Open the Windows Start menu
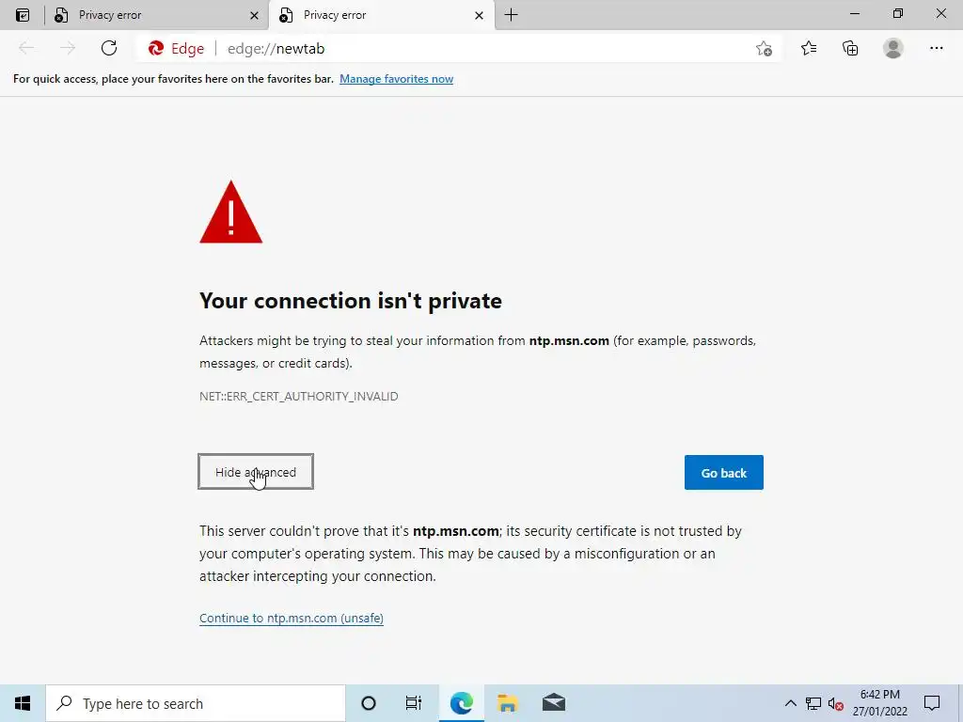The image size is (963, 722). tap(23, 703)
